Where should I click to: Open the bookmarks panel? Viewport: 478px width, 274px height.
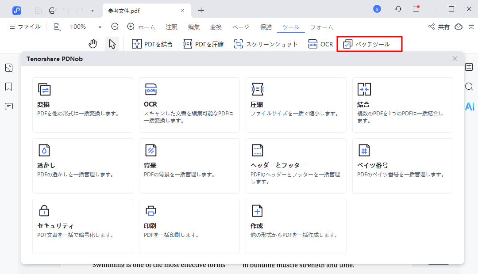click(9, 87)
